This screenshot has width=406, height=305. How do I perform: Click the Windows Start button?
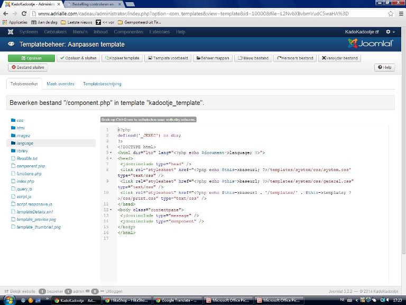[x=8, y=300]
